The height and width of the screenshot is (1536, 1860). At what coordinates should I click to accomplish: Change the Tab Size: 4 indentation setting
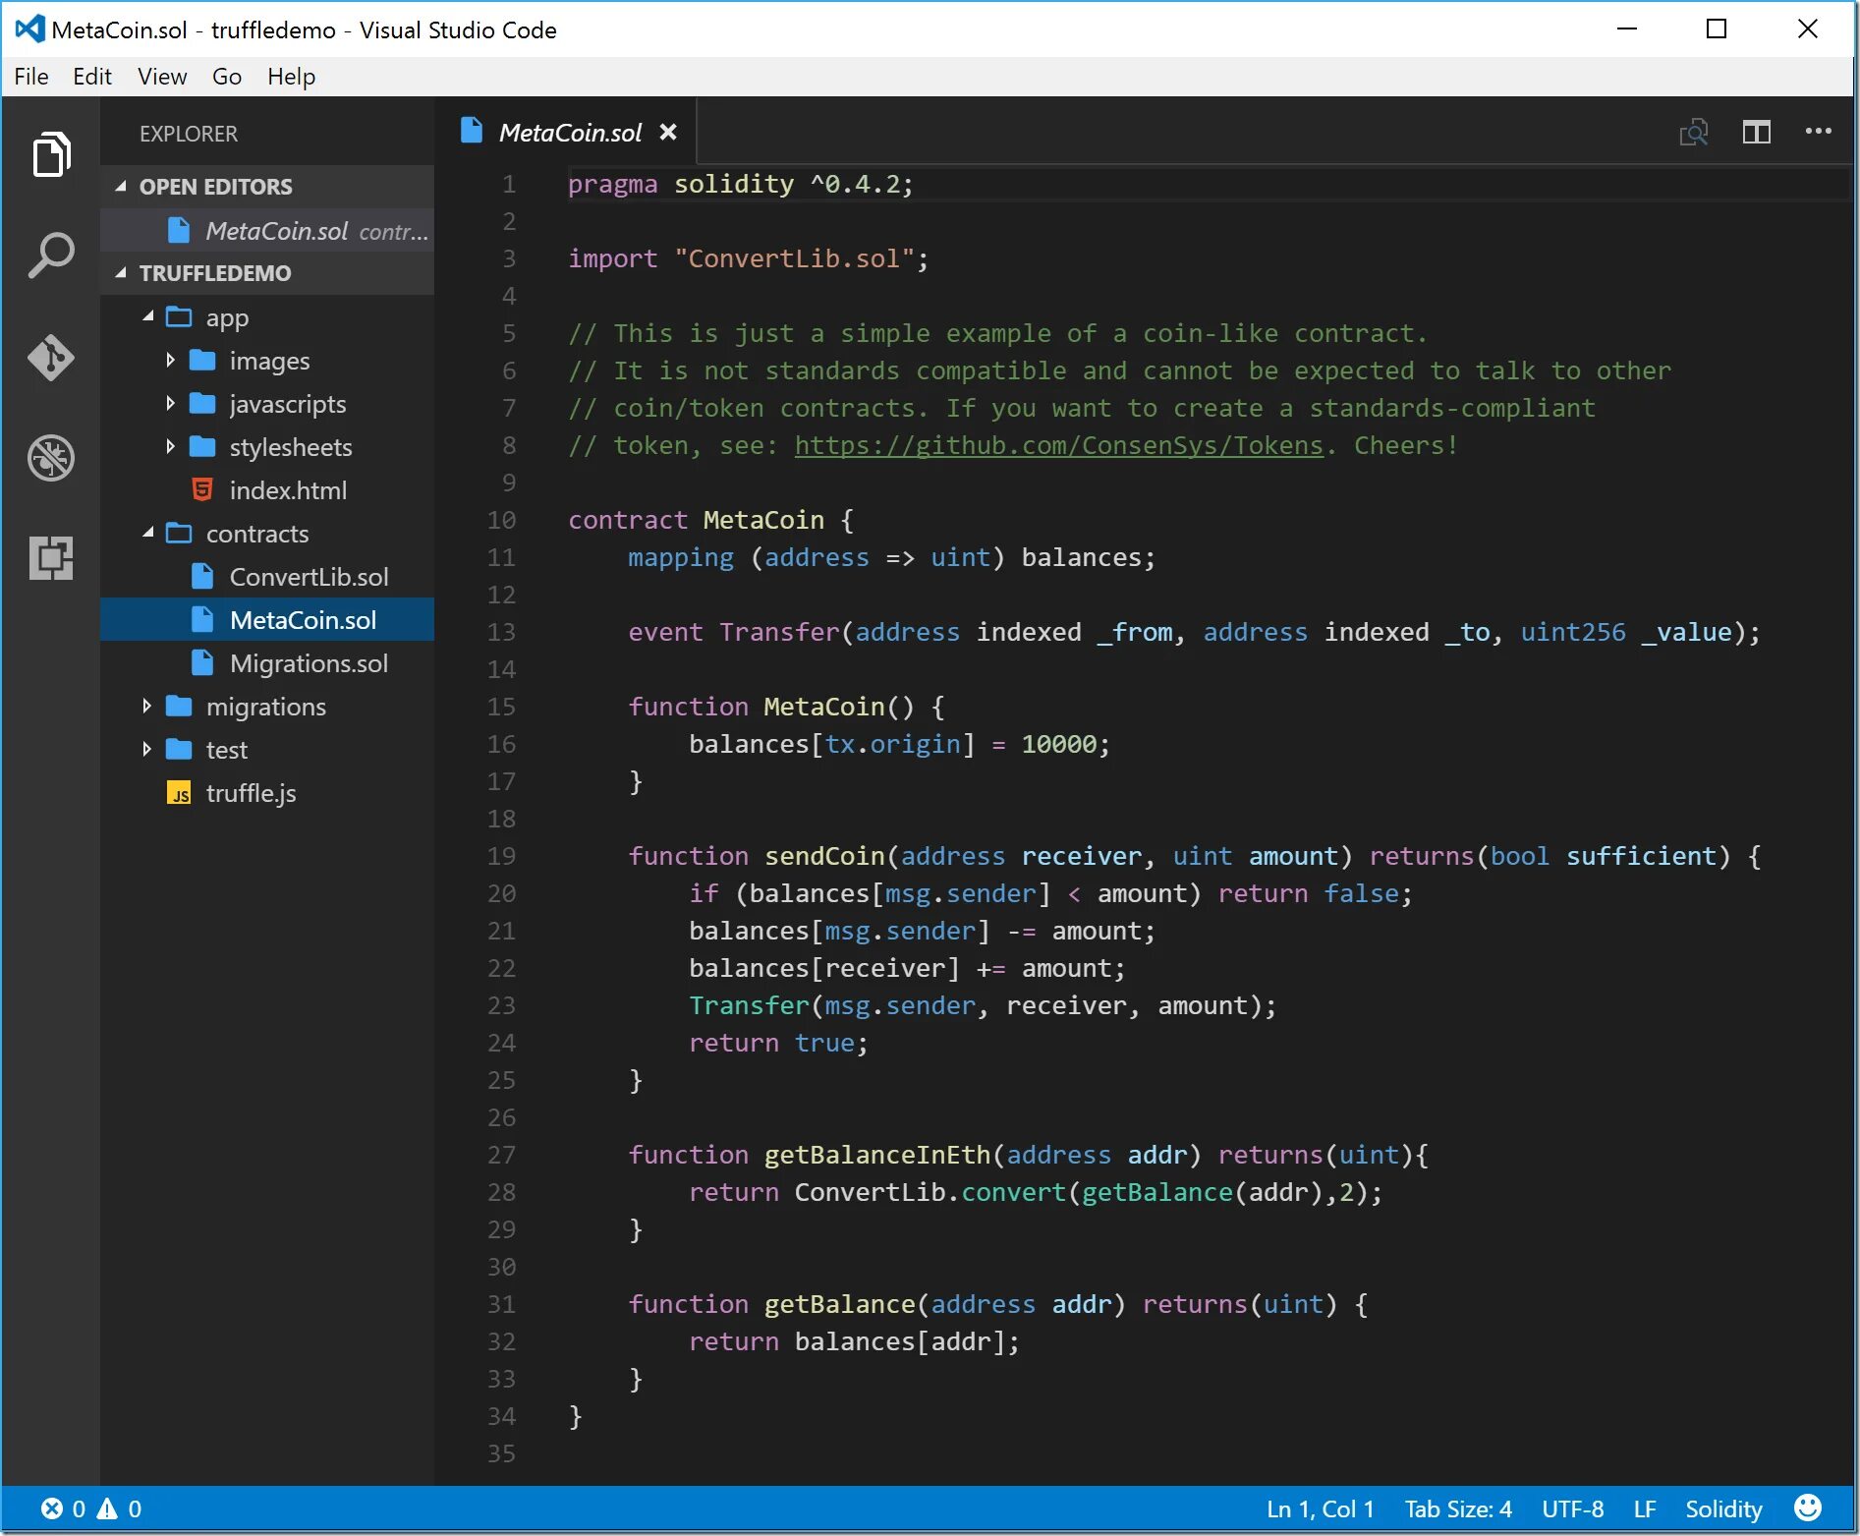[1458, 1508]
